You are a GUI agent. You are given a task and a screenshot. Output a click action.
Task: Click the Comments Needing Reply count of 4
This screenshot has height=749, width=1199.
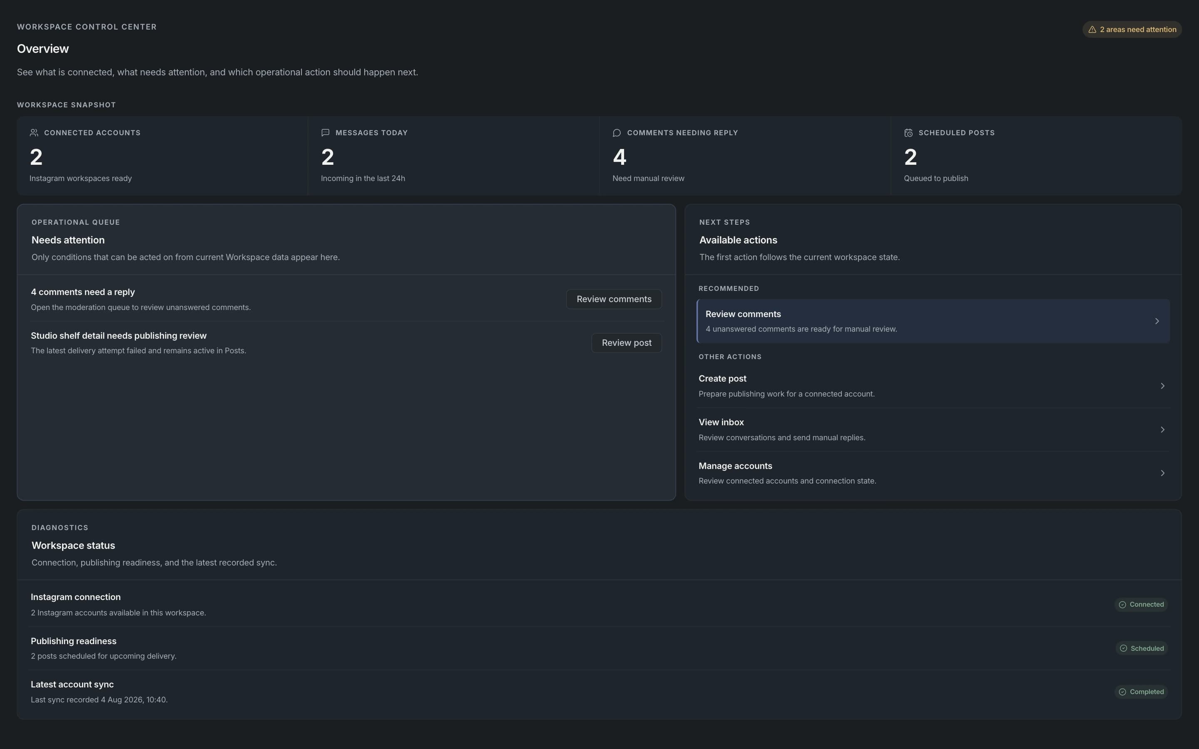pyautogui.click(x=619, y=158)
